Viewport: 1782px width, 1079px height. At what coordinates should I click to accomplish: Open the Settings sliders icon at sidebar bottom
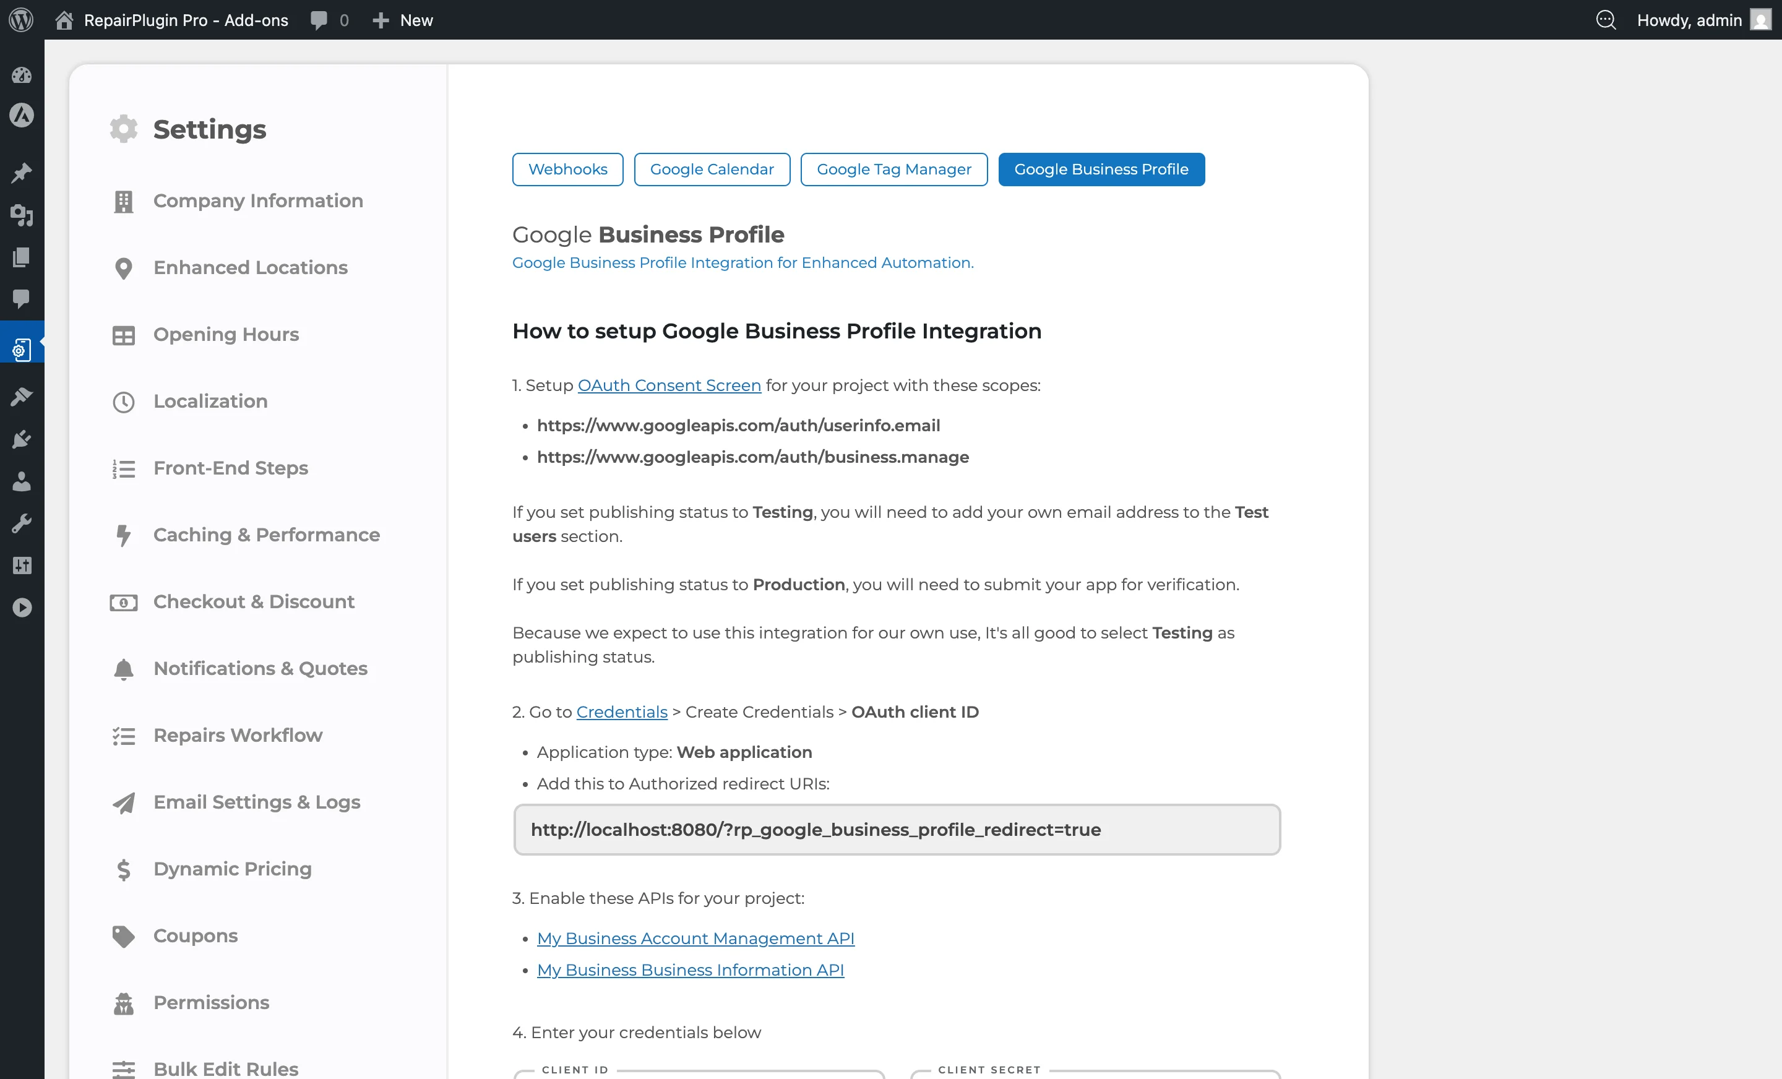(x=22, y=565)
